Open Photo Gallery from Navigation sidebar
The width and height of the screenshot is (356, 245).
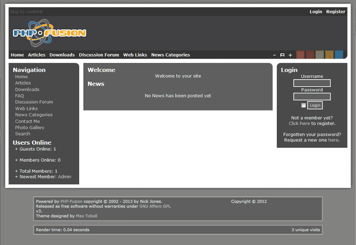(x=30, y=128)
